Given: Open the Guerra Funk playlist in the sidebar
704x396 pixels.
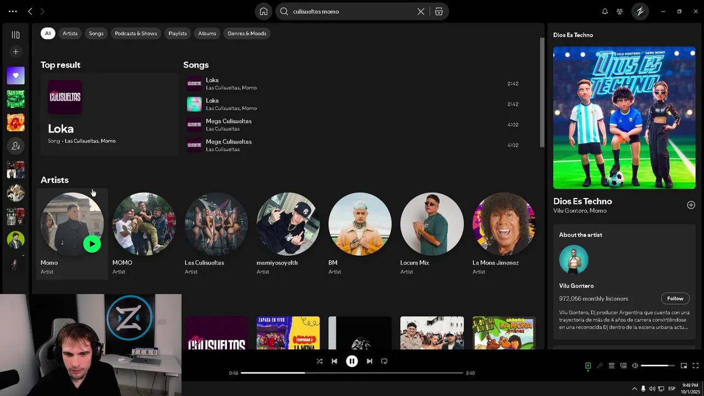Looking at the screenshot, I should click(15, 99).
